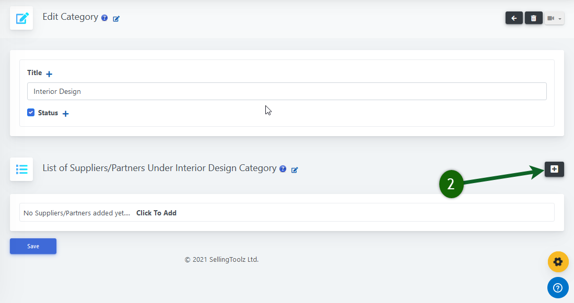The image size is (574, 303).
Task: Focus the Interior Design title field
Action: tap(287, 91)
